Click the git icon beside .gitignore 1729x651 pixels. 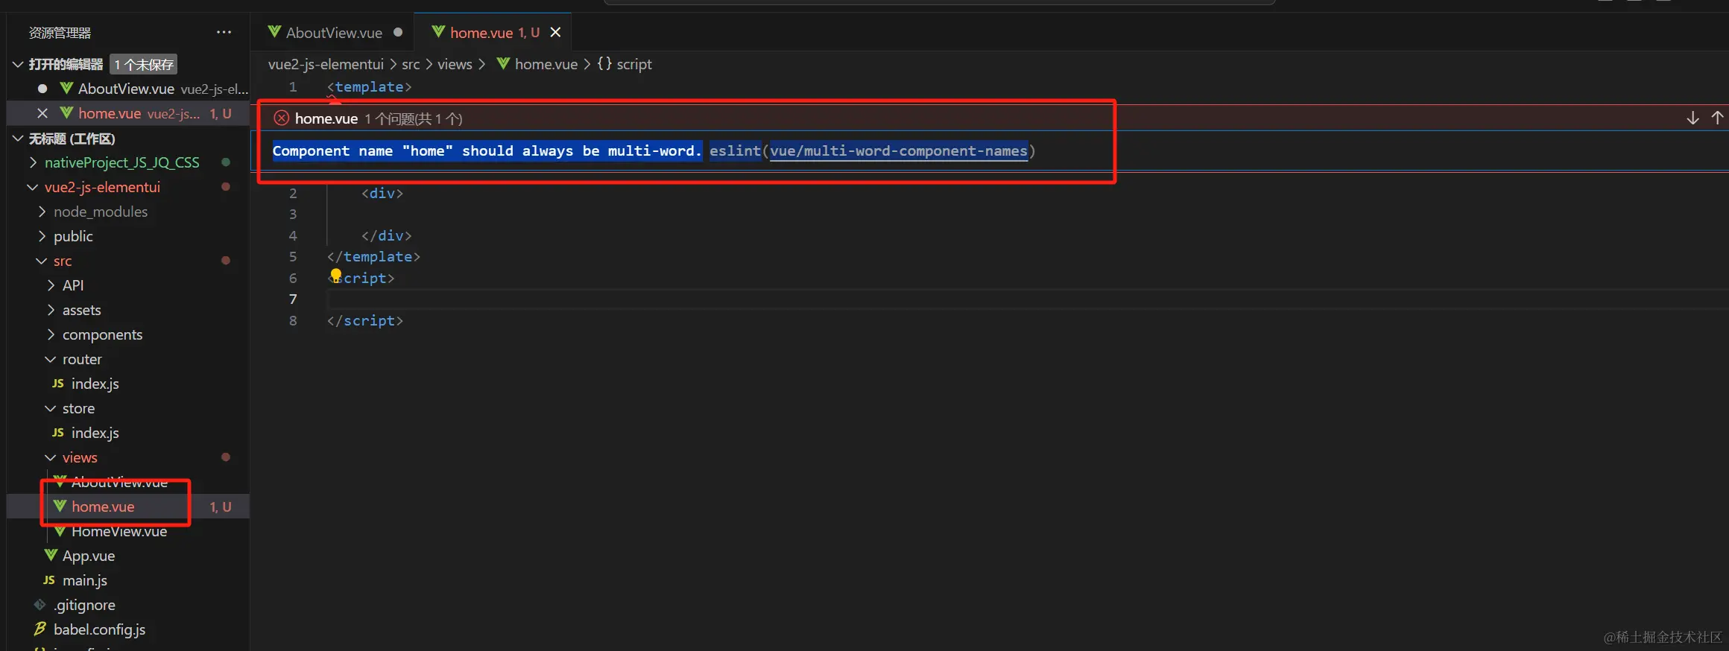pyautogui.click(x=40, y=605)
